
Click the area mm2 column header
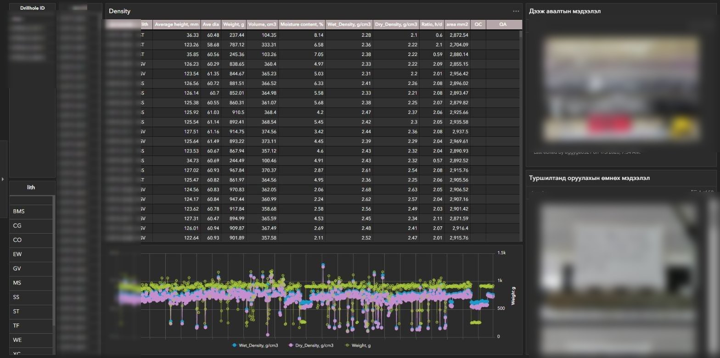click(x=457, y=24)
